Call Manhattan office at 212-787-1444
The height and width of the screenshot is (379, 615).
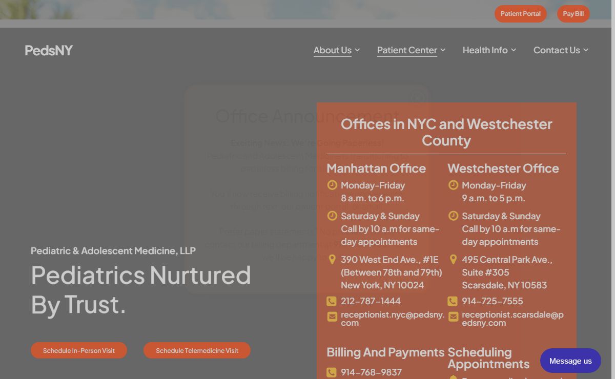coord(371,301)
